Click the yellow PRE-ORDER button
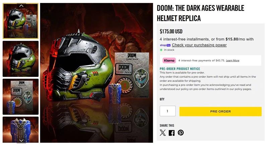This screenshot has width=268, height=147. point(220,112)
